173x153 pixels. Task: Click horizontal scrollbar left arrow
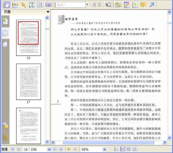pos(53,142)
